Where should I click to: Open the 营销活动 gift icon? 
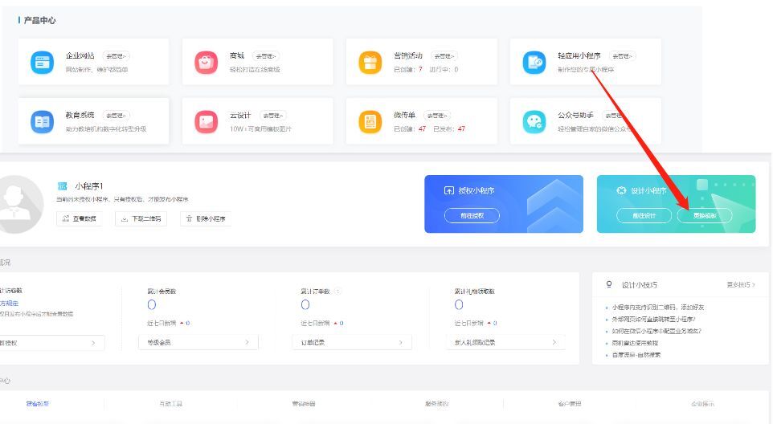(370, 63)
